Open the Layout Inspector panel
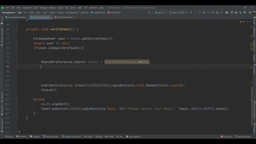Screen dimensions: 256x144 (243, 136)
